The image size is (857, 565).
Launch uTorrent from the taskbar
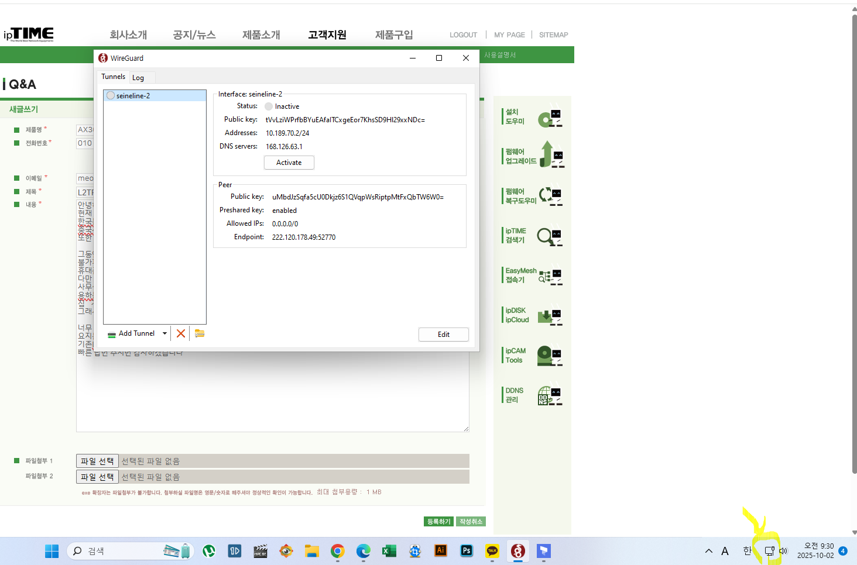pos(209,551)
